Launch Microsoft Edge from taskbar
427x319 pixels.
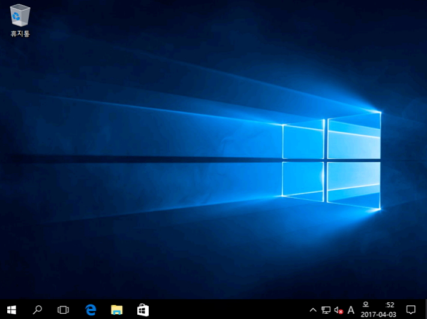(91, 309)
